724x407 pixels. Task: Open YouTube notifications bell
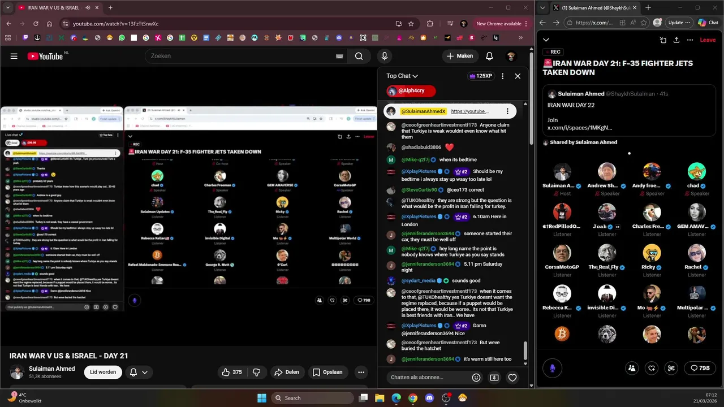pos(489,56)
